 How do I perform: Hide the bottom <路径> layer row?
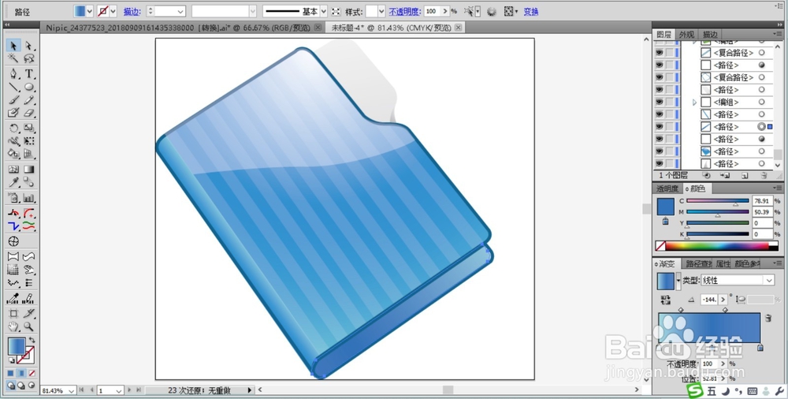point(659,163)
